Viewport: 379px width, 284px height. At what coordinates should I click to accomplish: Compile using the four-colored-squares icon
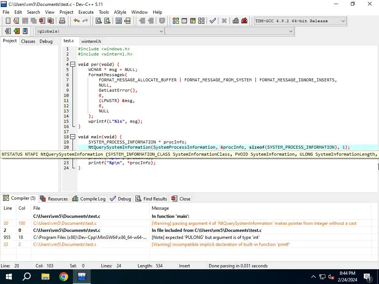coord(176,21)
